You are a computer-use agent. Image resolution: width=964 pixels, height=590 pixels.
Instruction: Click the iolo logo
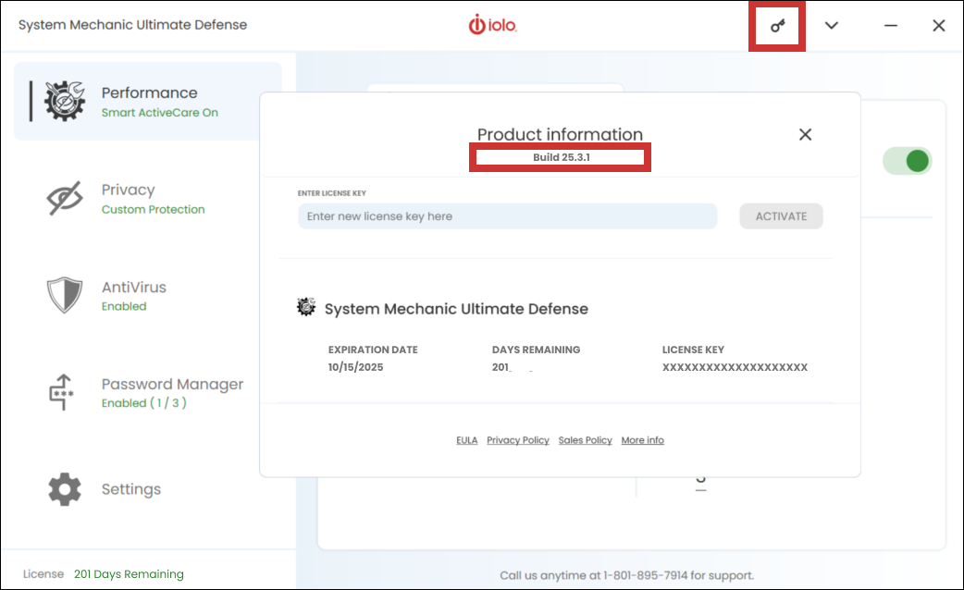point(492,25)
